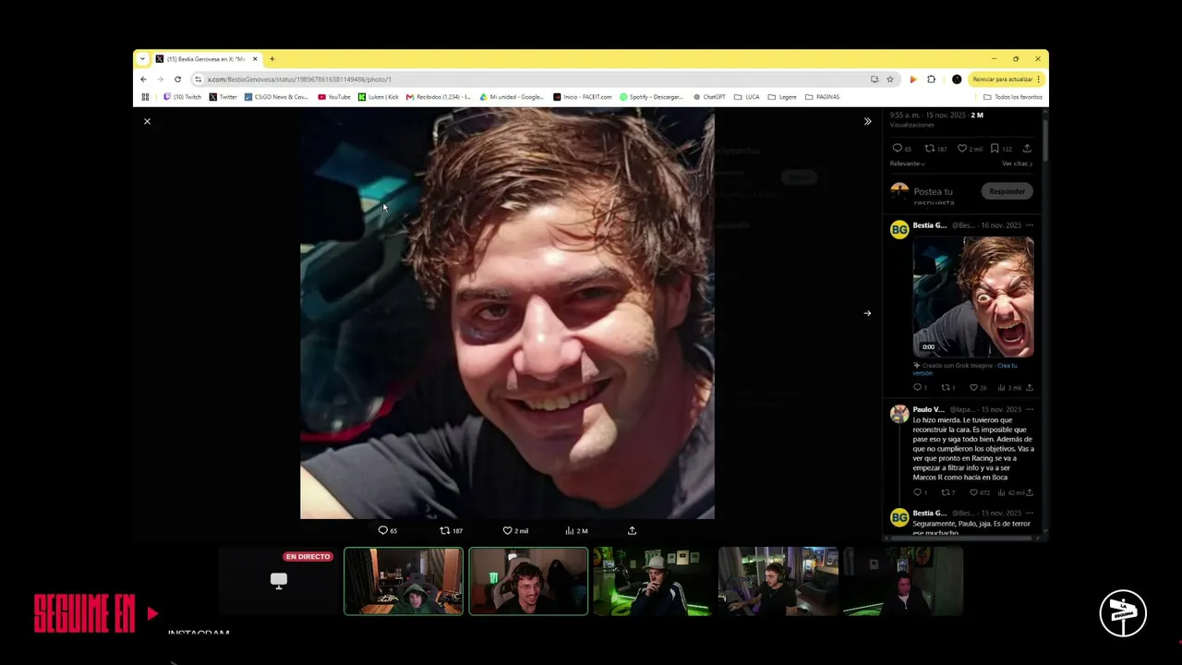
Task: Play the Grok Imagine video reply
Action: pos(973,296)
